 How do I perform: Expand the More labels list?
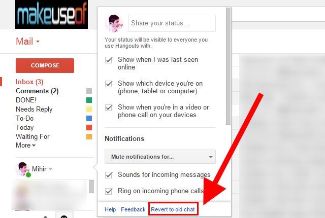[25, 145]
